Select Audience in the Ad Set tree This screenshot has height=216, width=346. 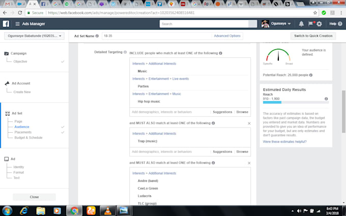(x=21, y=127)
